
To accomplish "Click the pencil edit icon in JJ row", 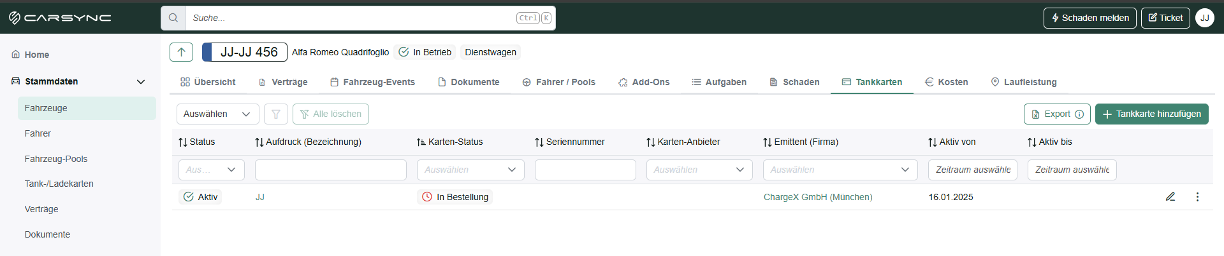I will click(x=1170, y=197).
